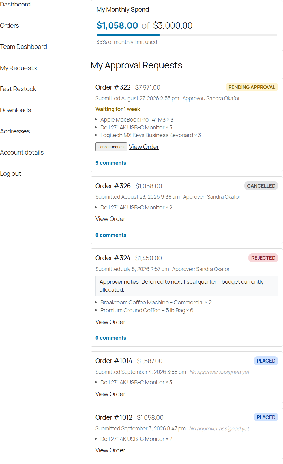Screen dimensions: 283x464
Task: Open View Order for Order #324
Action: tap(110, 322)
